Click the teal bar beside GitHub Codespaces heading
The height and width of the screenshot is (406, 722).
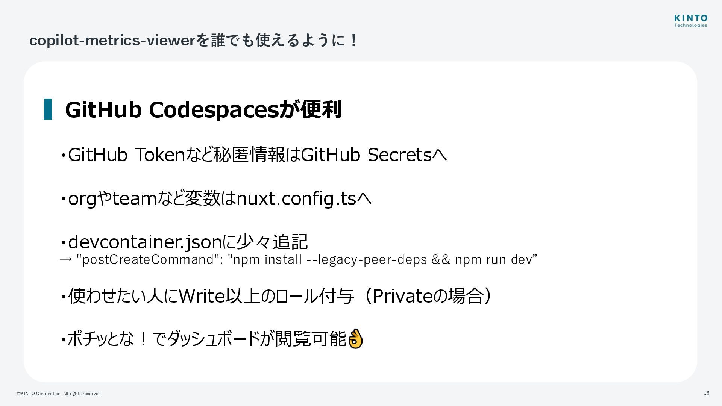(48, 109)
